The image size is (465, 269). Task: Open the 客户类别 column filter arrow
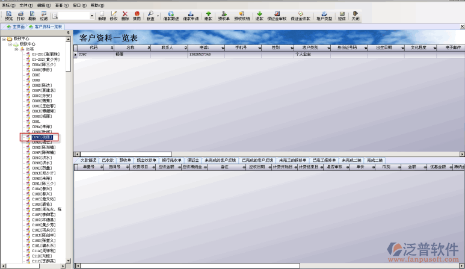tap(328, 48)
